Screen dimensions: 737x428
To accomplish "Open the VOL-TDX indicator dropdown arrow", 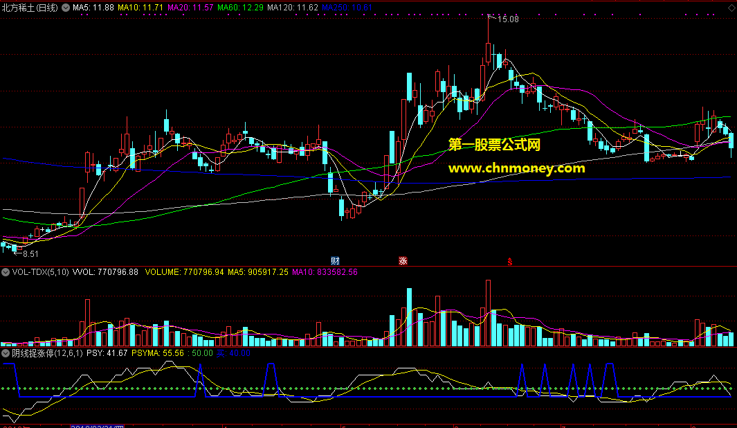I will (6, 272).
